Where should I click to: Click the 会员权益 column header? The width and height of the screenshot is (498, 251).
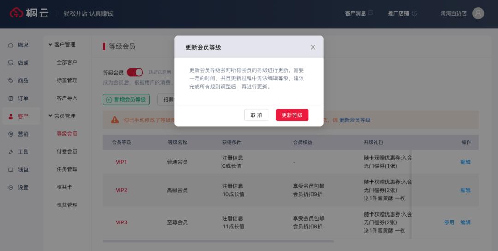tap(302, 143)
